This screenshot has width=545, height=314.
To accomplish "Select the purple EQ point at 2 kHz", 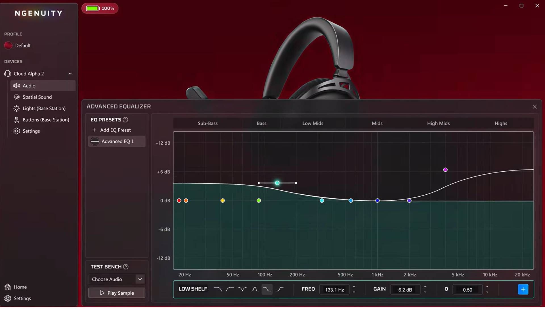I will (x=409, y=201).
